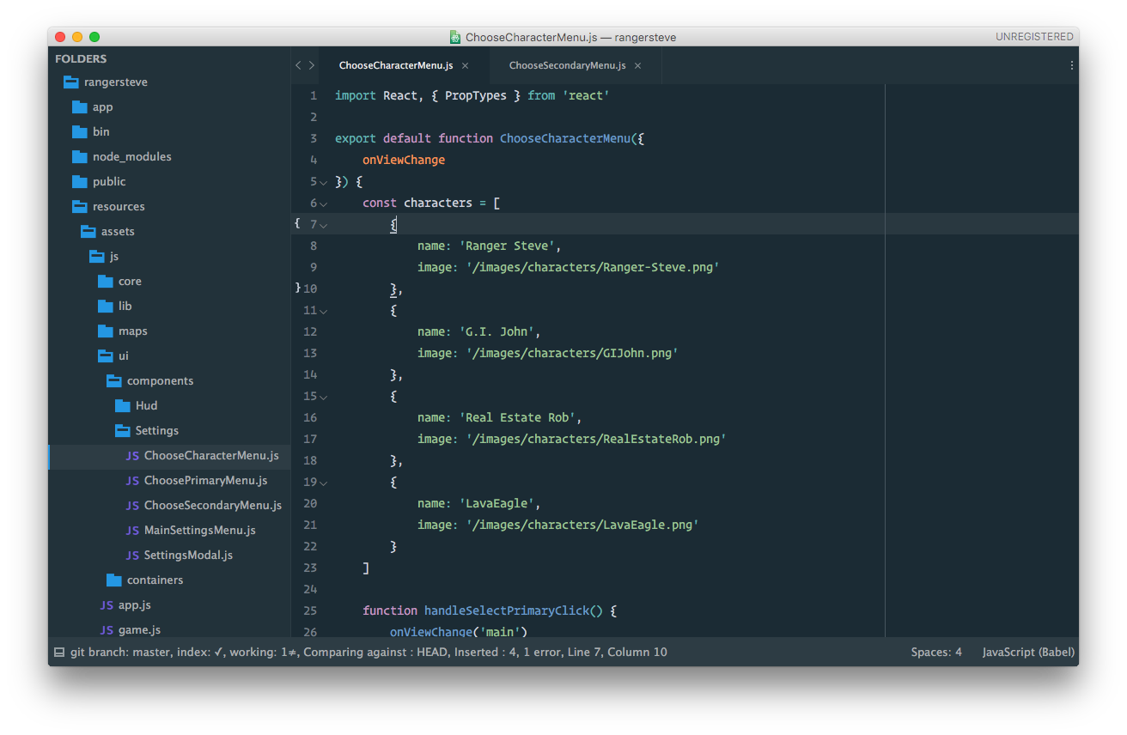Change syntax via JavaScript (Babel) label
1127x735 pixels.
(1028, 652)
